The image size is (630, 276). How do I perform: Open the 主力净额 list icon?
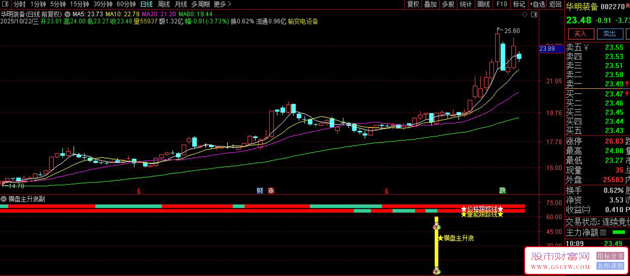click(603, 232)
